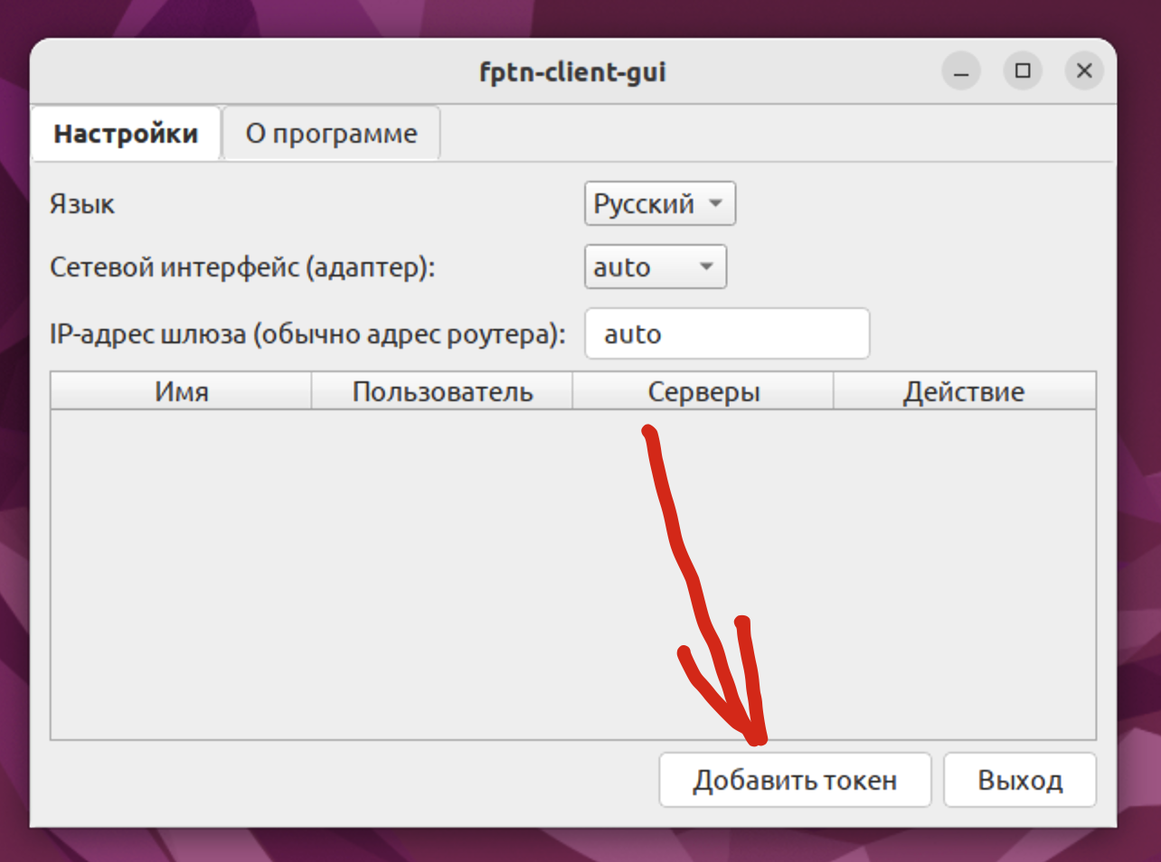Click the Добавить токен button

point(795,780)
